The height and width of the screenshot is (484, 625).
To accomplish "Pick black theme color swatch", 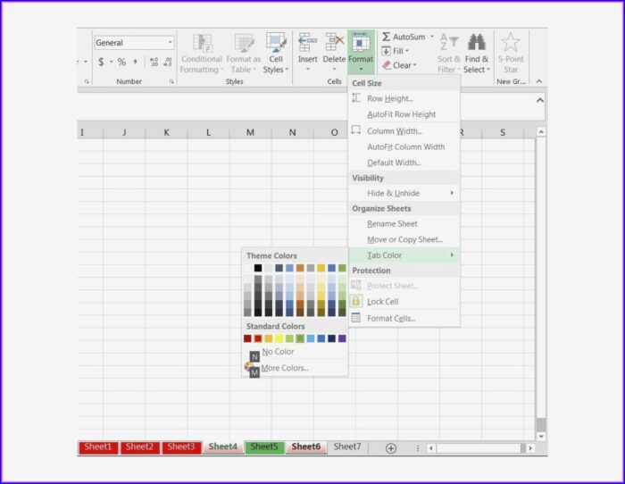I will pos(258,268).
